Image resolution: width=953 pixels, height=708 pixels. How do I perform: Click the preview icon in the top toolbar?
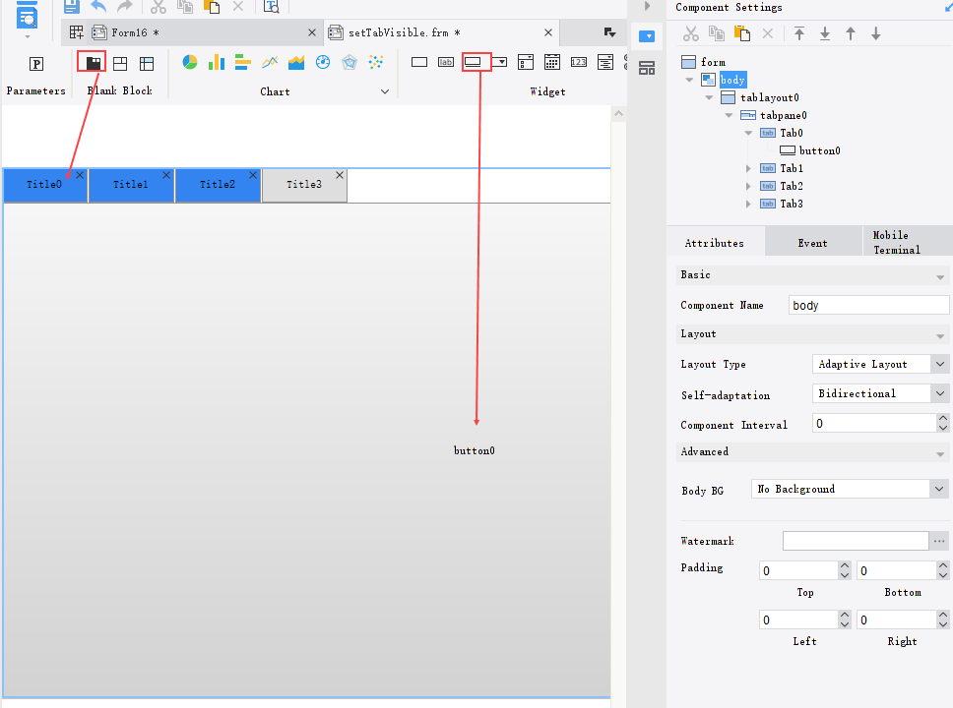(x=271, y=7)
